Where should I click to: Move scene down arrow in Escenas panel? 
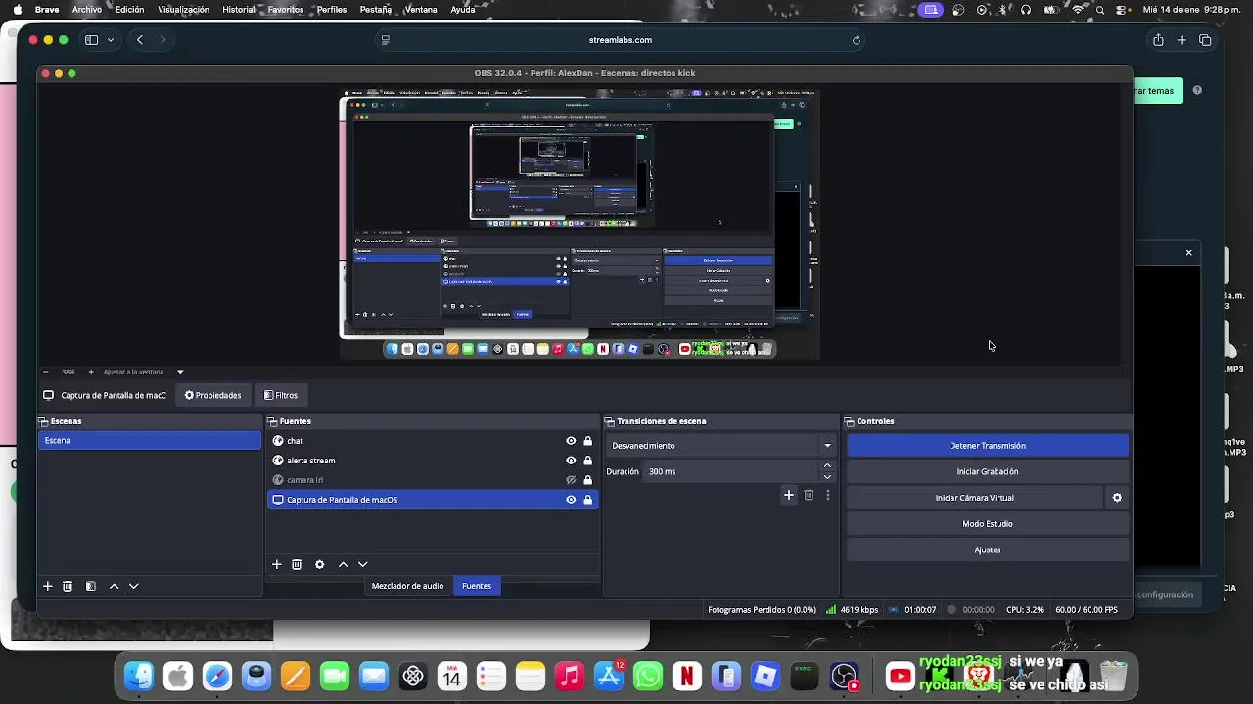tap(134, 586)
